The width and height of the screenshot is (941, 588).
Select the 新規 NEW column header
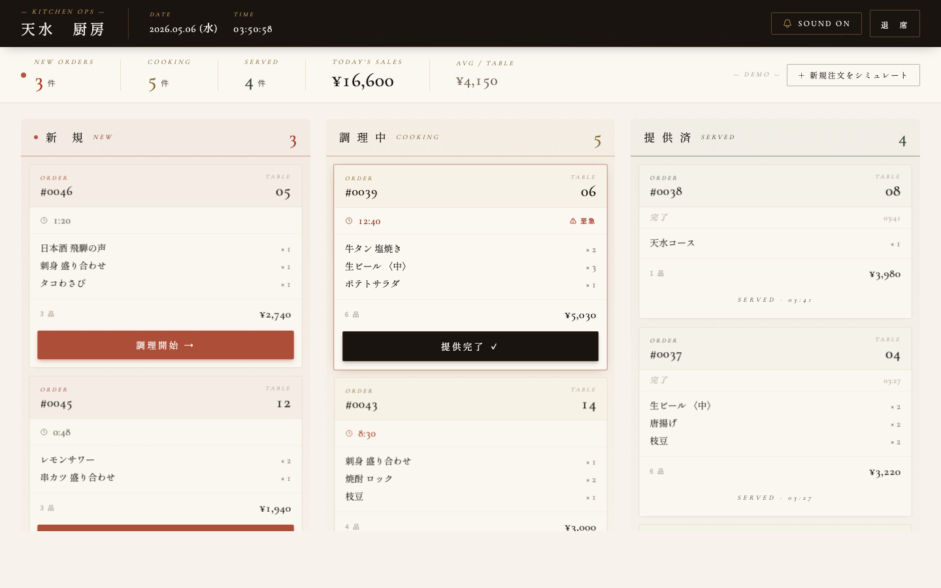pos(165,138)
